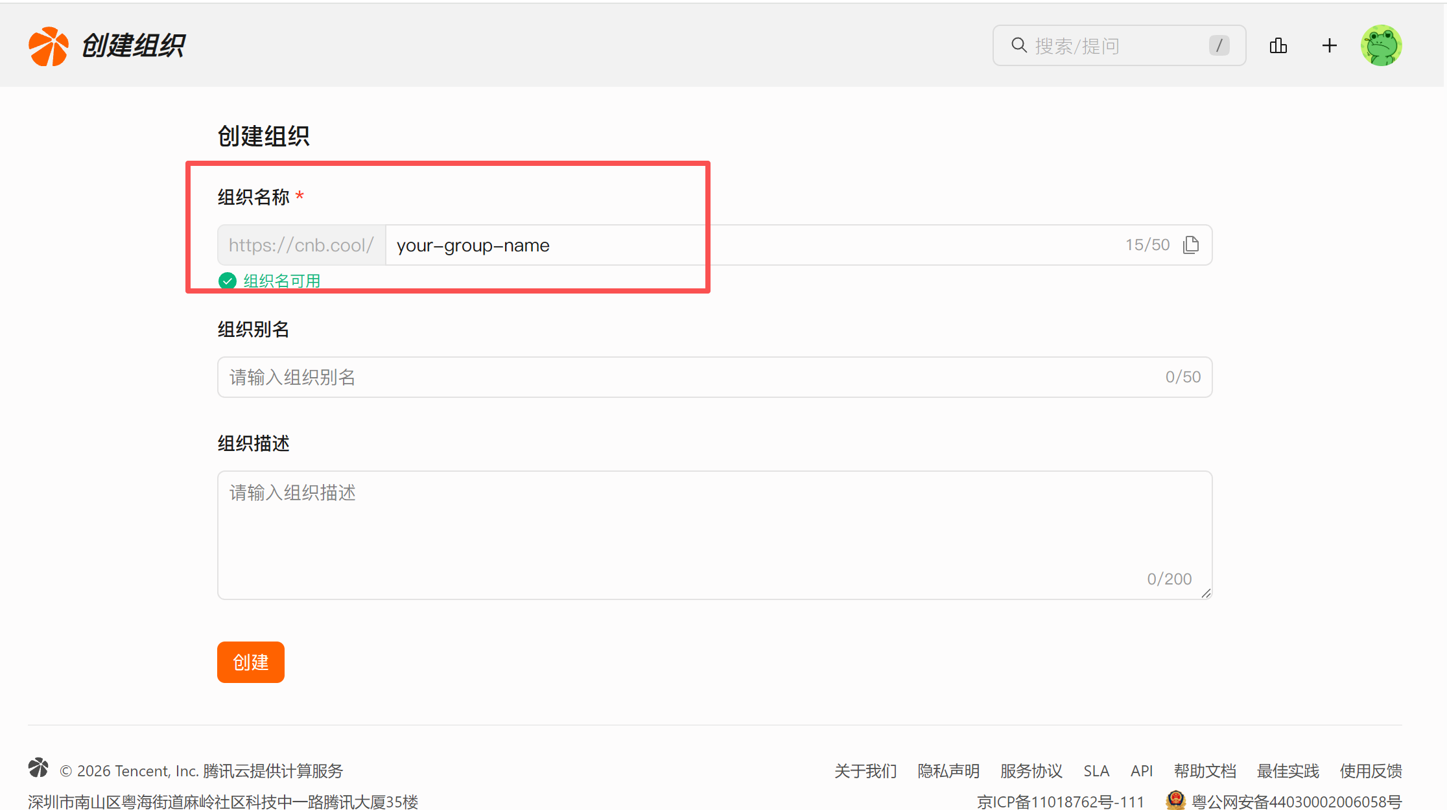
Task: Click the plus icon to create new
Action: [1329, 46]
